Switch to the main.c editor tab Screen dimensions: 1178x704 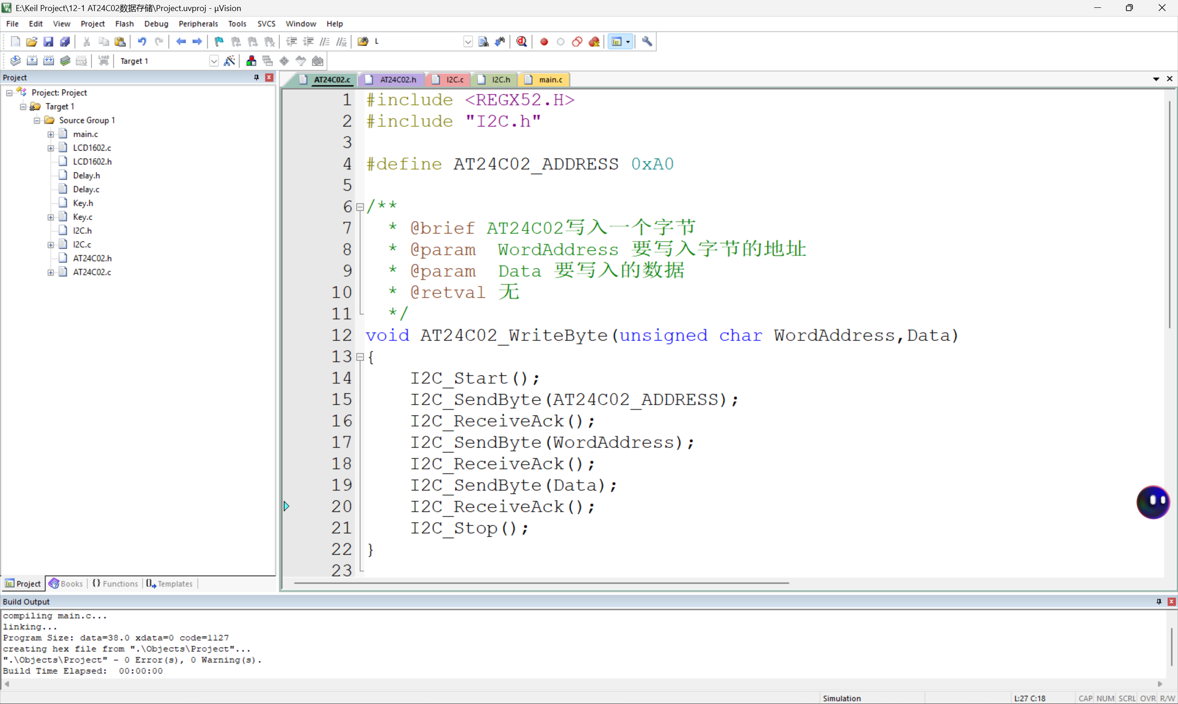tap(550, 80)
